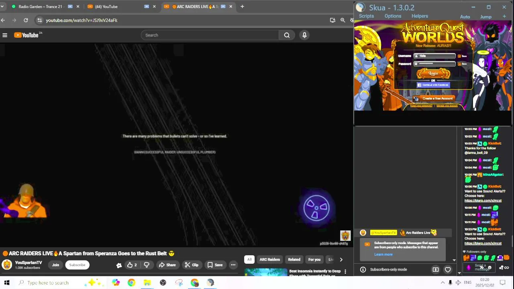The width and height of the screenshot is (514, 289).
Task: Open Chrome's zoom magnifier in the address bar
Action: [x=343, y=20]
